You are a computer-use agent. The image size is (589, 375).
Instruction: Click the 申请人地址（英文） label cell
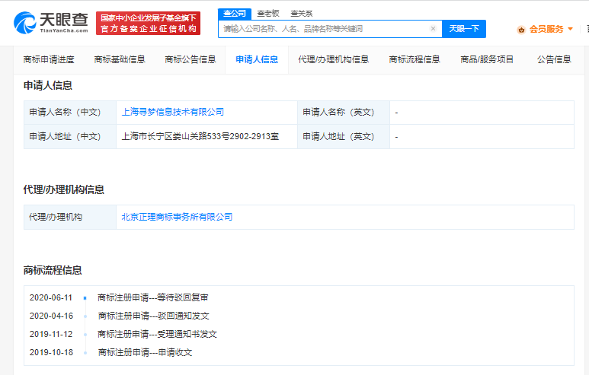344,136
